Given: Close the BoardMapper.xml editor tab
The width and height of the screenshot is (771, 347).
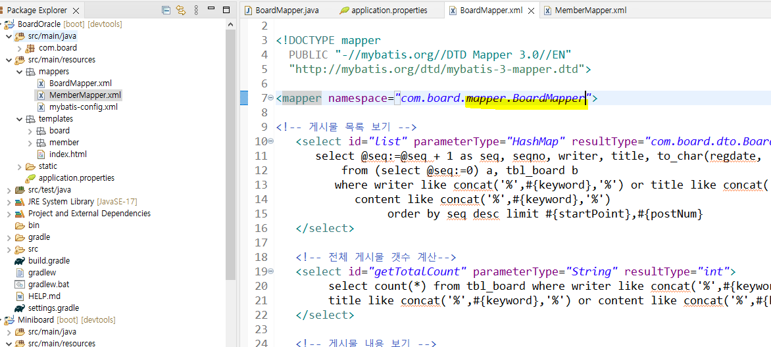Looking at the screenshot, I should (531, 11).
